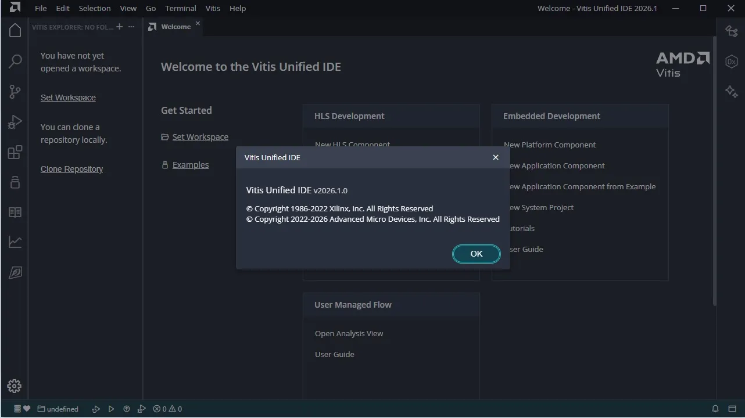Screen dimensions: 745x418
Task: Open the Terminal menu
Action: pyautogui.click(x=181, y=8)
